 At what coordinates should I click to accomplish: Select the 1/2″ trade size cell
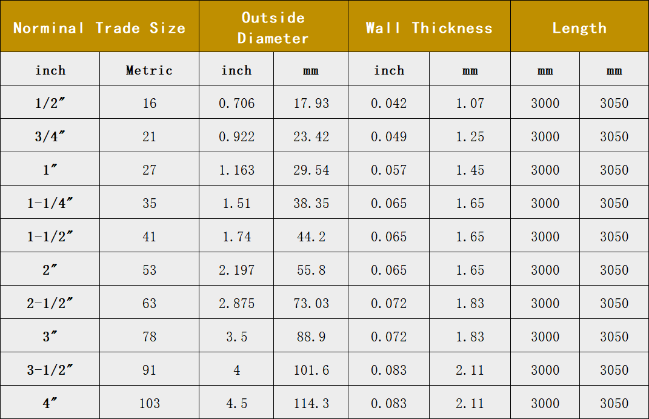(x=50, y=103)
